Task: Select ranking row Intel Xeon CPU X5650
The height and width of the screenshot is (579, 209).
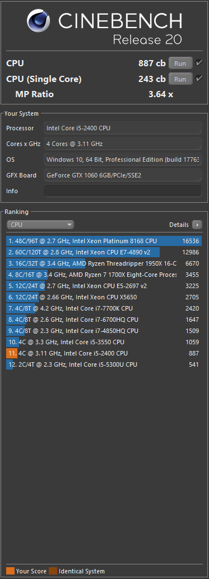Action: 104,297
